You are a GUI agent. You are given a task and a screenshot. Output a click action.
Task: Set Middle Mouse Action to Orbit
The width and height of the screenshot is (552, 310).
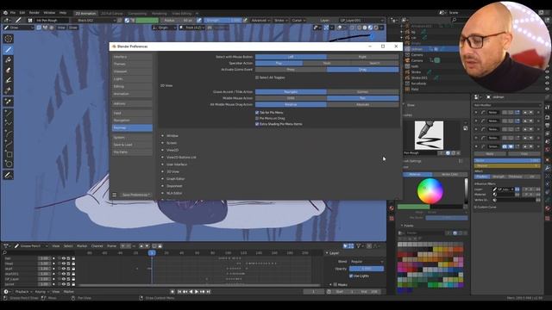click(x=291, y=98)
